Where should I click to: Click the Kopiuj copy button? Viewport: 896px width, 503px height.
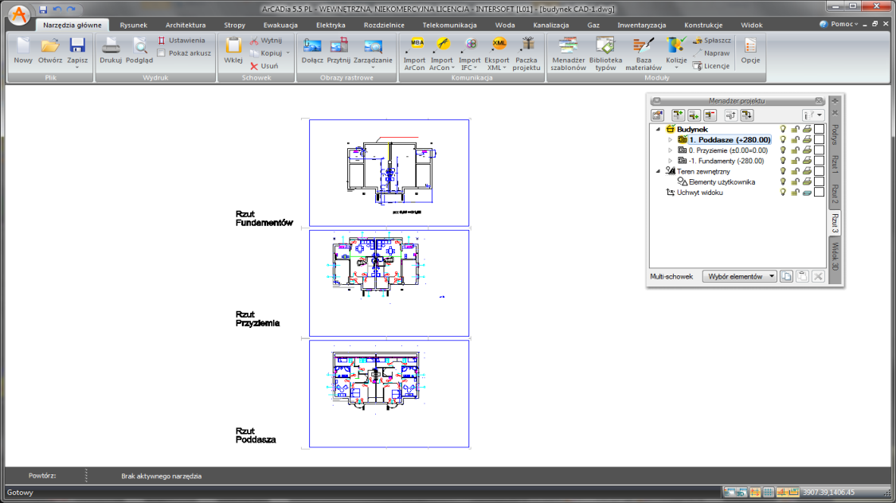click(266, 53)
